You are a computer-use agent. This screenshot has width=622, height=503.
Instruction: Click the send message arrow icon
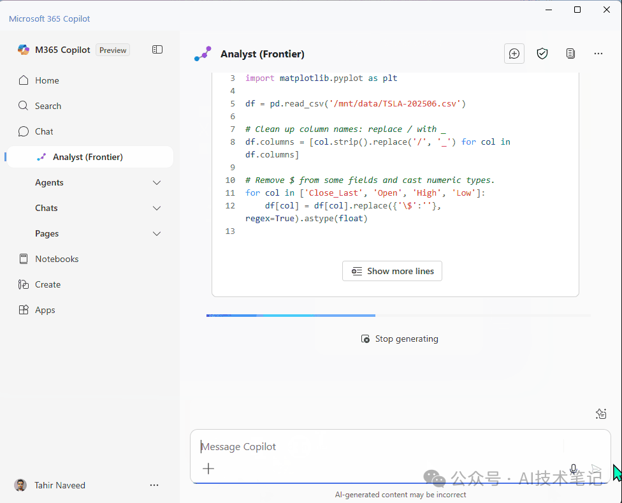[595, 469]
